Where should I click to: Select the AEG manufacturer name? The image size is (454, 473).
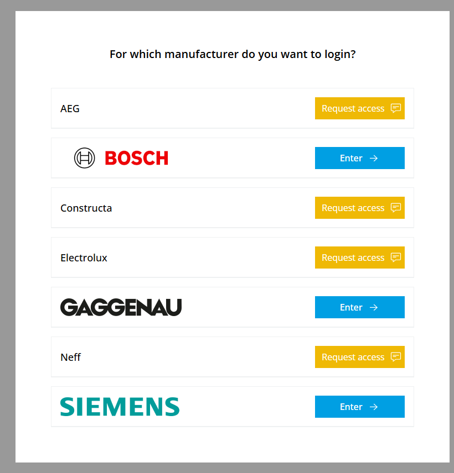[x=70, y=109]
